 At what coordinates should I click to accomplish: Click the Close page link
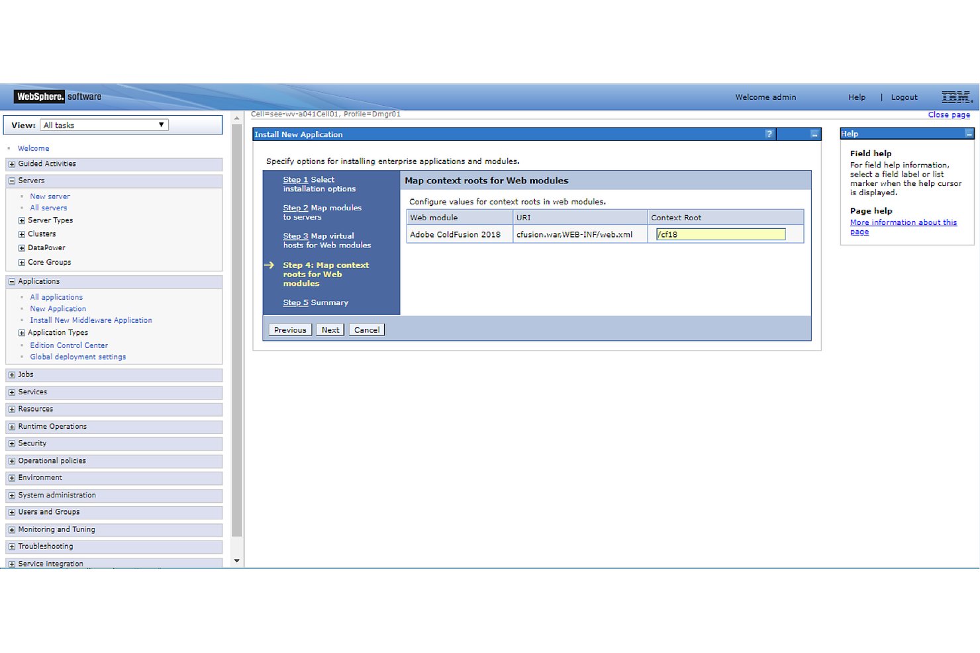coord(949,114)
